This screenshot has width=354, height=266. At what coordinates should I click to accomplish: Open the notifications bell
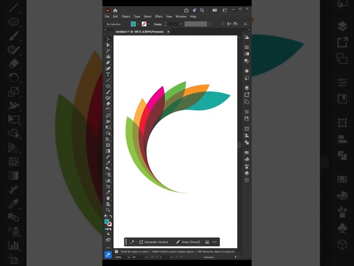[x=194, y=10]
